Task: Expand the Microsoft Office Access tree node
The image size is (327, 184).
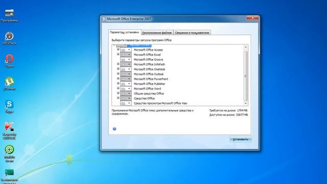Action: pyautogui.click(x=118, y=50)
